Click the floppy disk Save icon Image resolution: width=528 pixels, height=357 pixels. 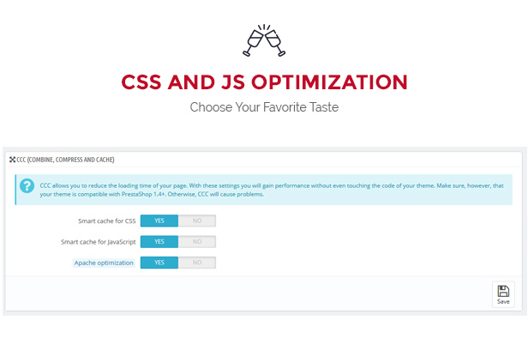pos(503,291)
